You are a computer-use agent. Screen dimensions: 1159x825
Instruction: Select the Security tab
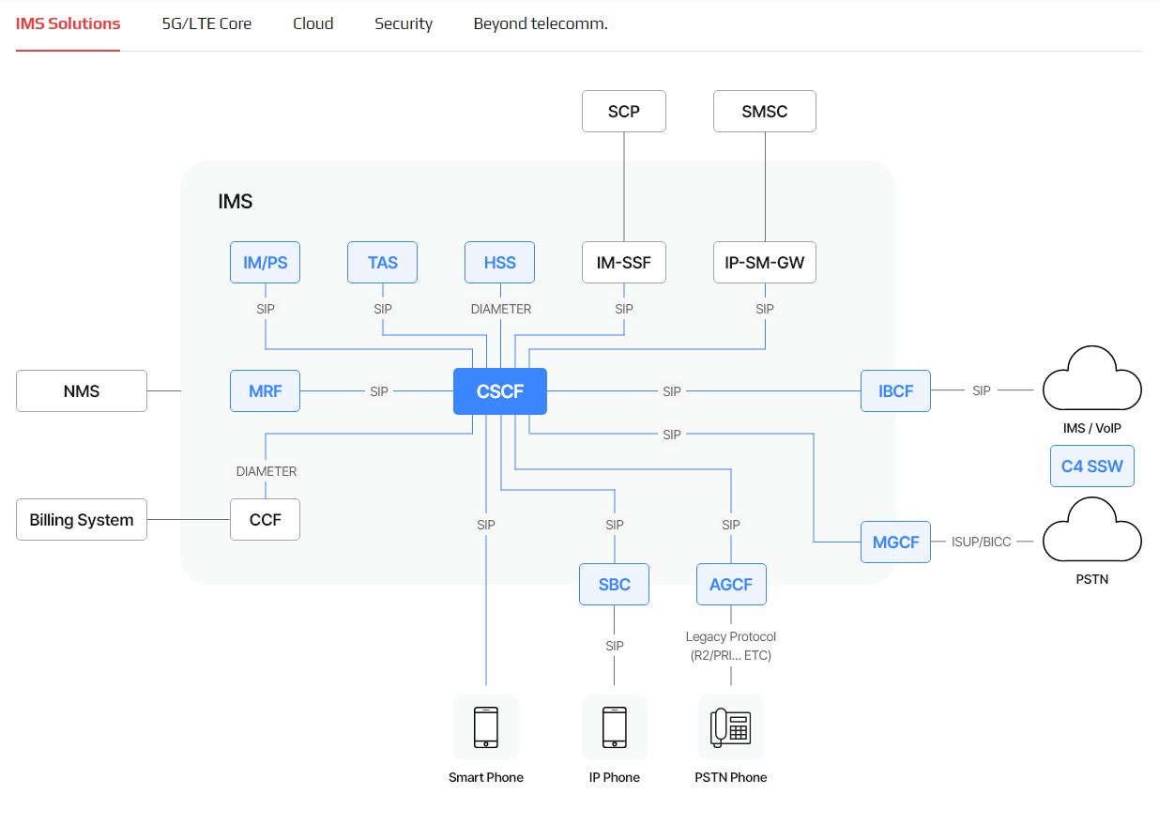(x=404, y=23)
